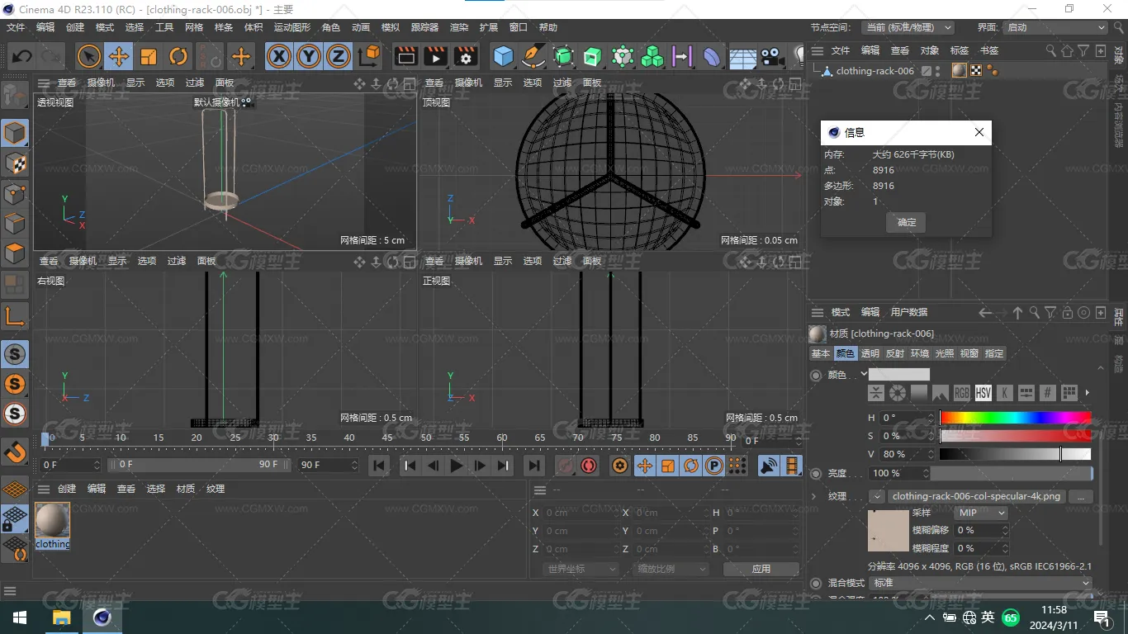Open the 渲染 menu

(x=459, y=27)
